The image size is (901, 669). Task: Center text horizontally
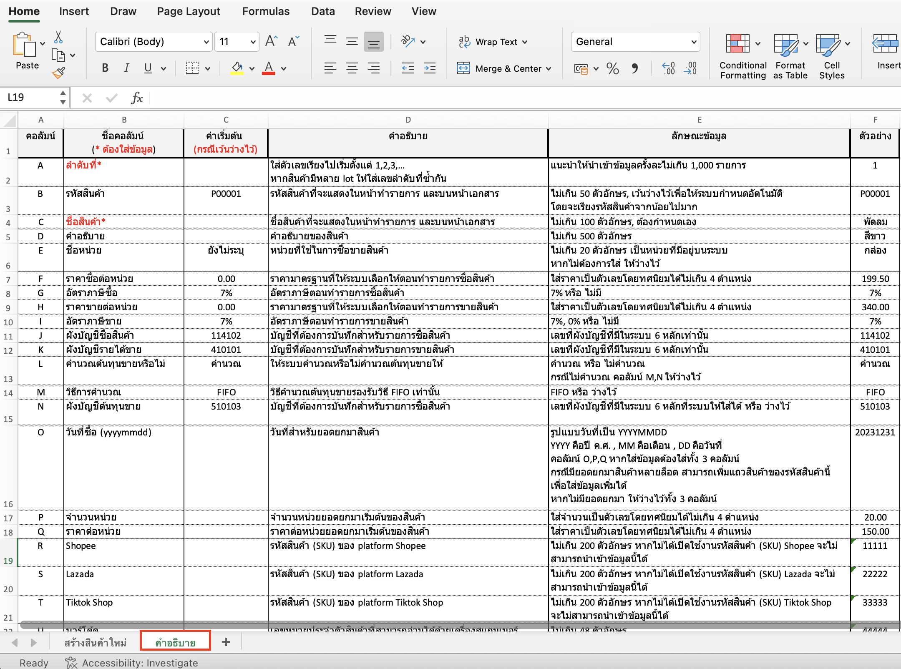tap(352, 68)
